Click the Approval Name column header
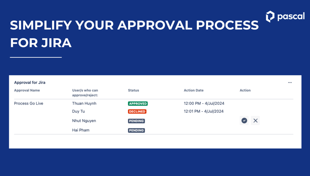310x176 pixels. coord(27,90)
